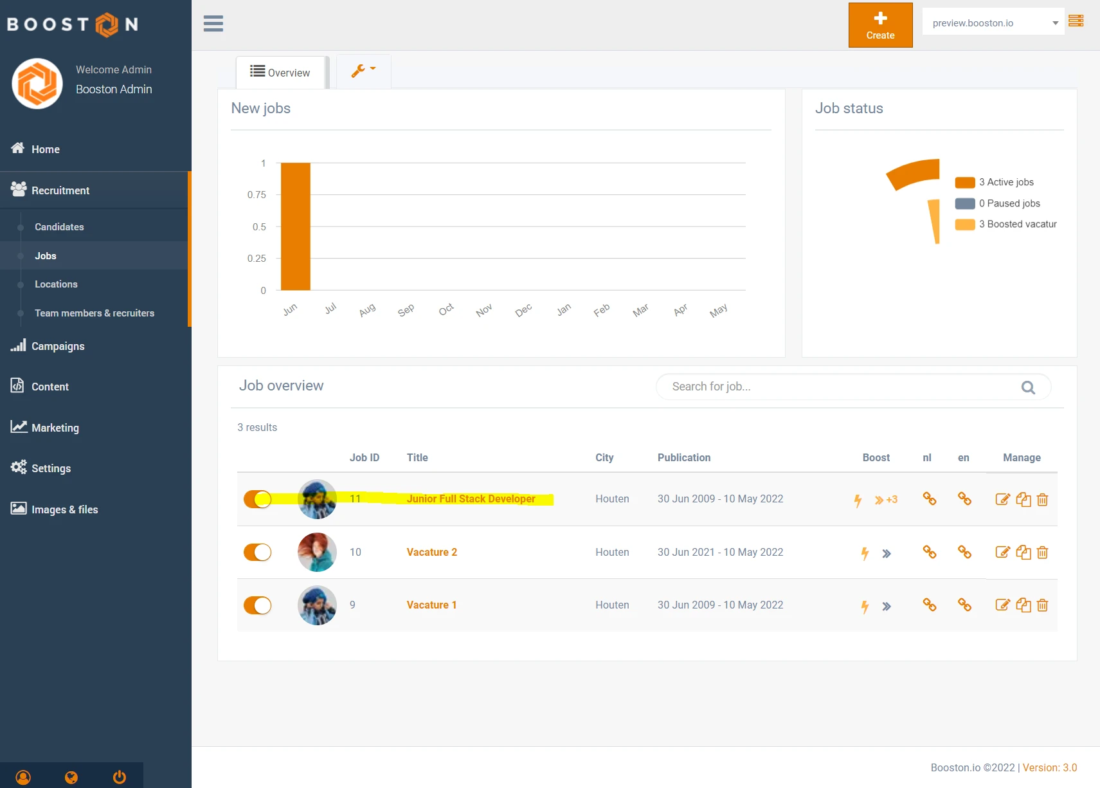Screen dimensions: 1100x788
Task: Disable the Vacature 2 job toggle
Action: tap(258, 553)
